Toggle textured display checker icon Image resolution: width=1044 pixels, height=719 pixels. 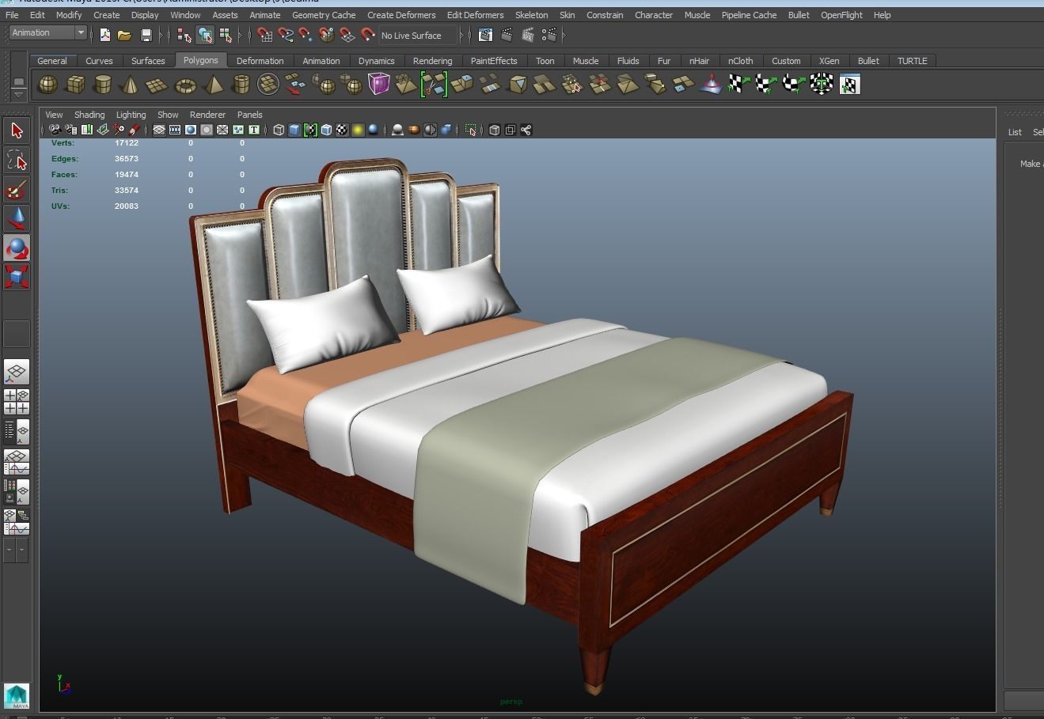(x=342, y=130)
